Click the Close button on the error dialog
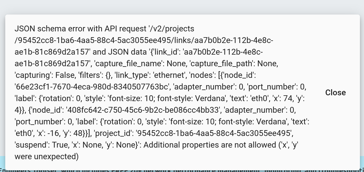This screenshot has height=172, width=364. point(336,92)
